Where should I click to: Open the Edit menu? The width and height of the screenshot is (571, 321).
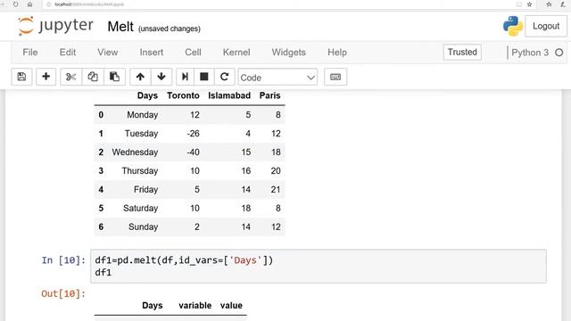point(68,53)
